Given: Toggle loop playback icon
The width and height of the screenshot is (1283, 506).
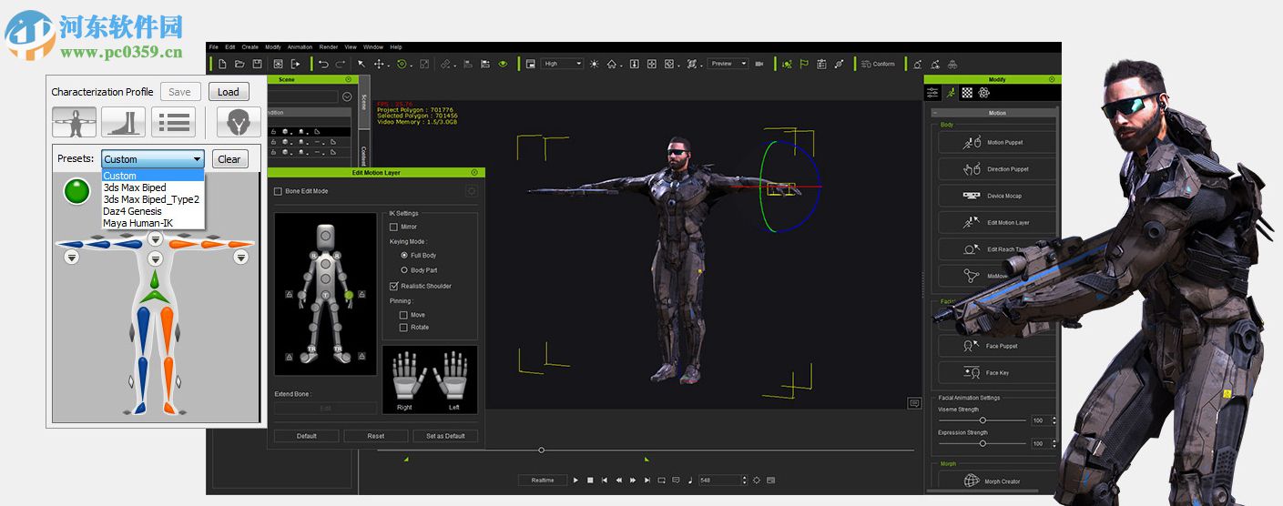Looking at the screenshot, I should [662, 481].
